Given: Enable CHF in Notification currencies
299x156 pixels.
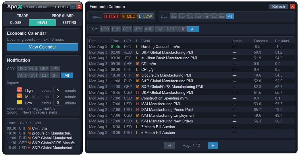Looking at the screenshot, I should coord(55,75).
